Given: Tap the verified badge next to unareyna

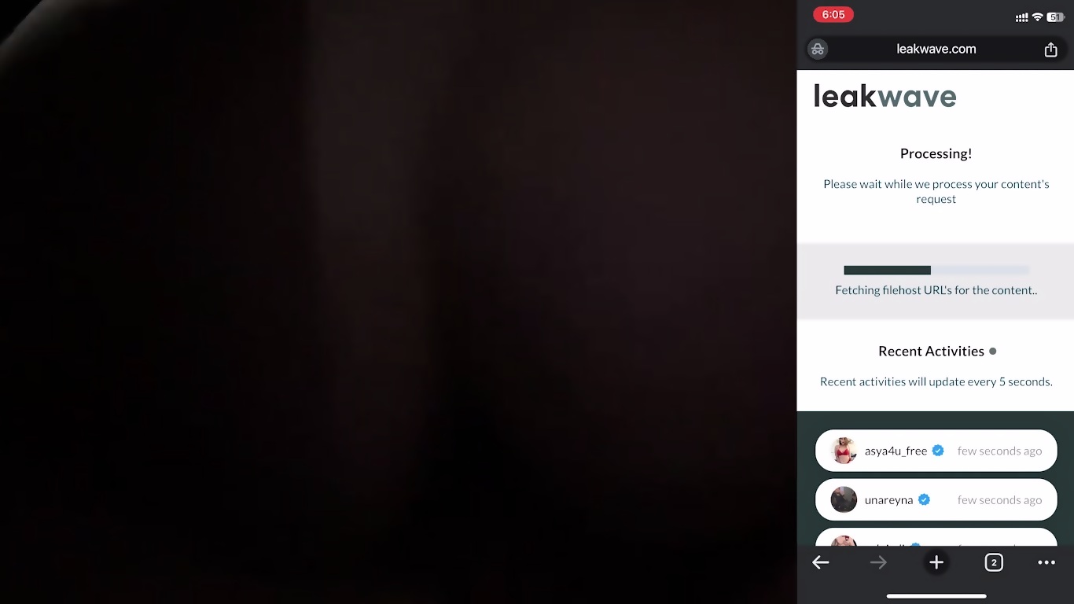Looking at the screenshot, I should [x=924, y=499].
